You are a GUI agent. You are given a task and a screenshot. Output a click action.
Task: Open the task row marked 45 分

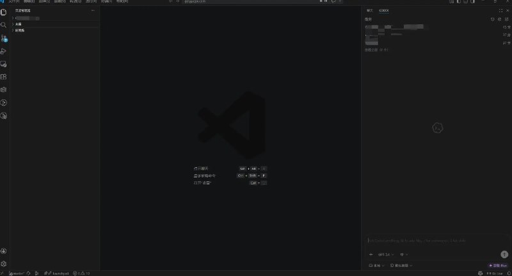(438, 27)
